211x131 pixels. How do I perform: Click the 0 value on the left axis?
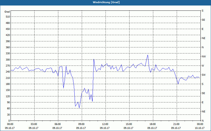coord(9,121)
